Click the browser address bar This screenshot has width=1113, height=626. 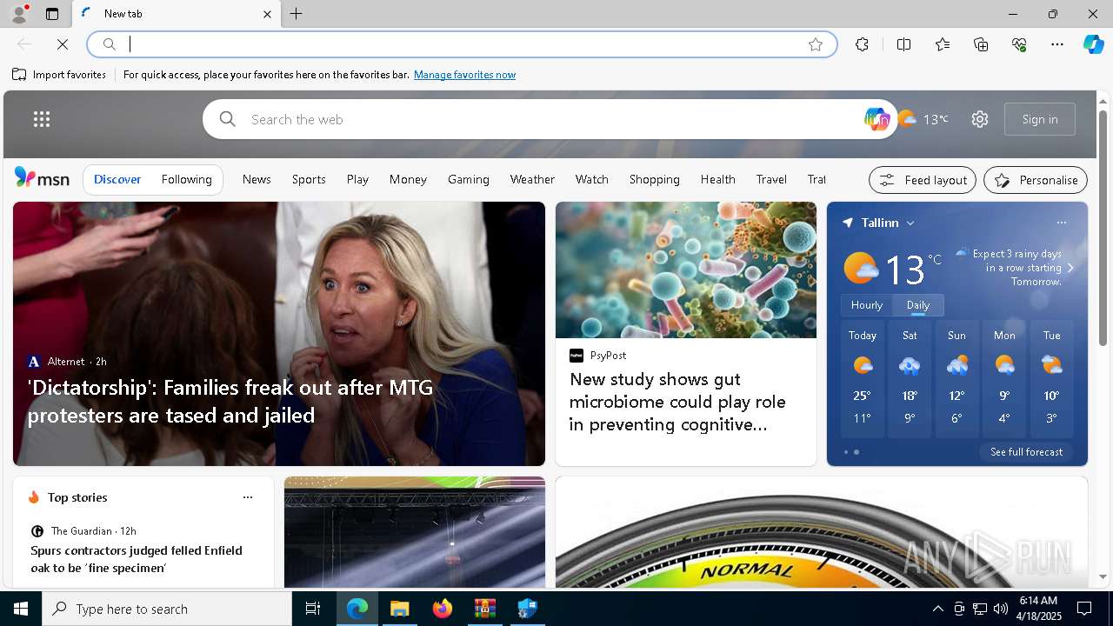[462, 44]
